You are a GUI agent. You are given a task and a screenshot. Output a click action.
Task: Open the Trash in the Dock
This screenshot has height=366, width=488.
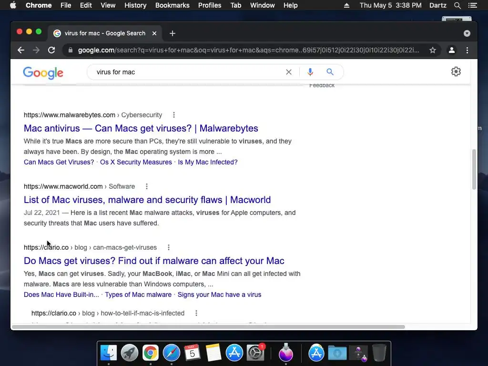379,353
